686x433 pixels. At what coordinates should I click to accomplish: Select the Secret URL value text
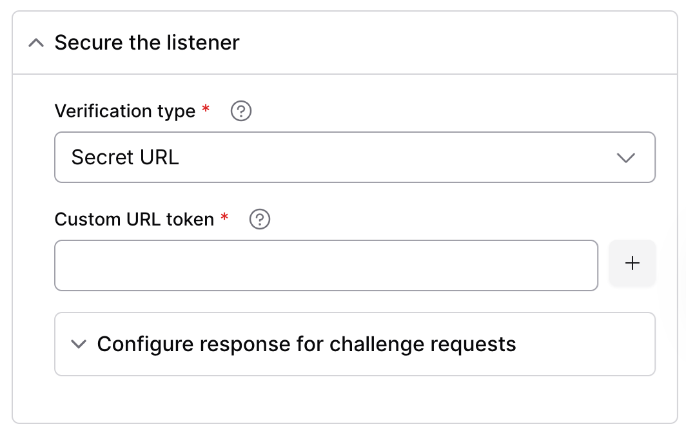pyautogui.click(x=125, y=157)
